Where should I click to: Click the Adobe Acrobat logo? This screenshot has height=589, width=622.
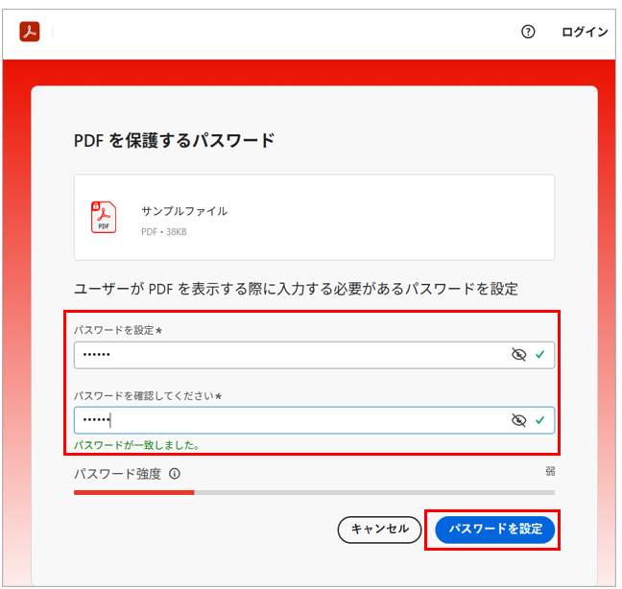point(29,32)
